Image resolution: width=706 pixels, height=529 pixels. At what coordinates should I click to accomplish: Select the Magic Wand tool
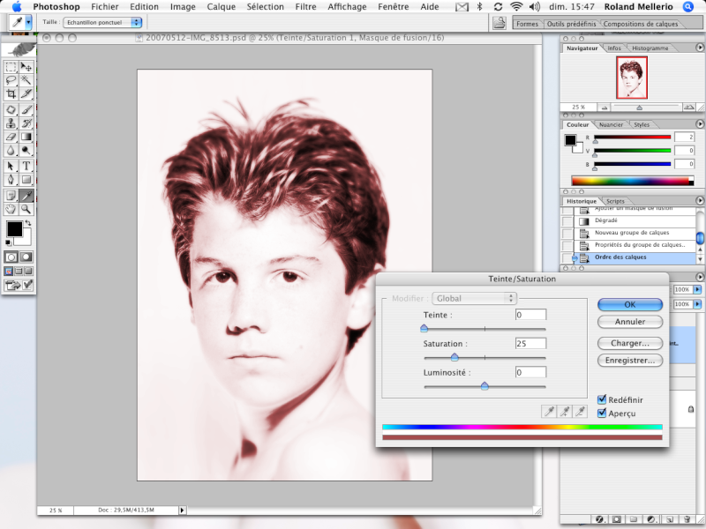tap(26, 80)
